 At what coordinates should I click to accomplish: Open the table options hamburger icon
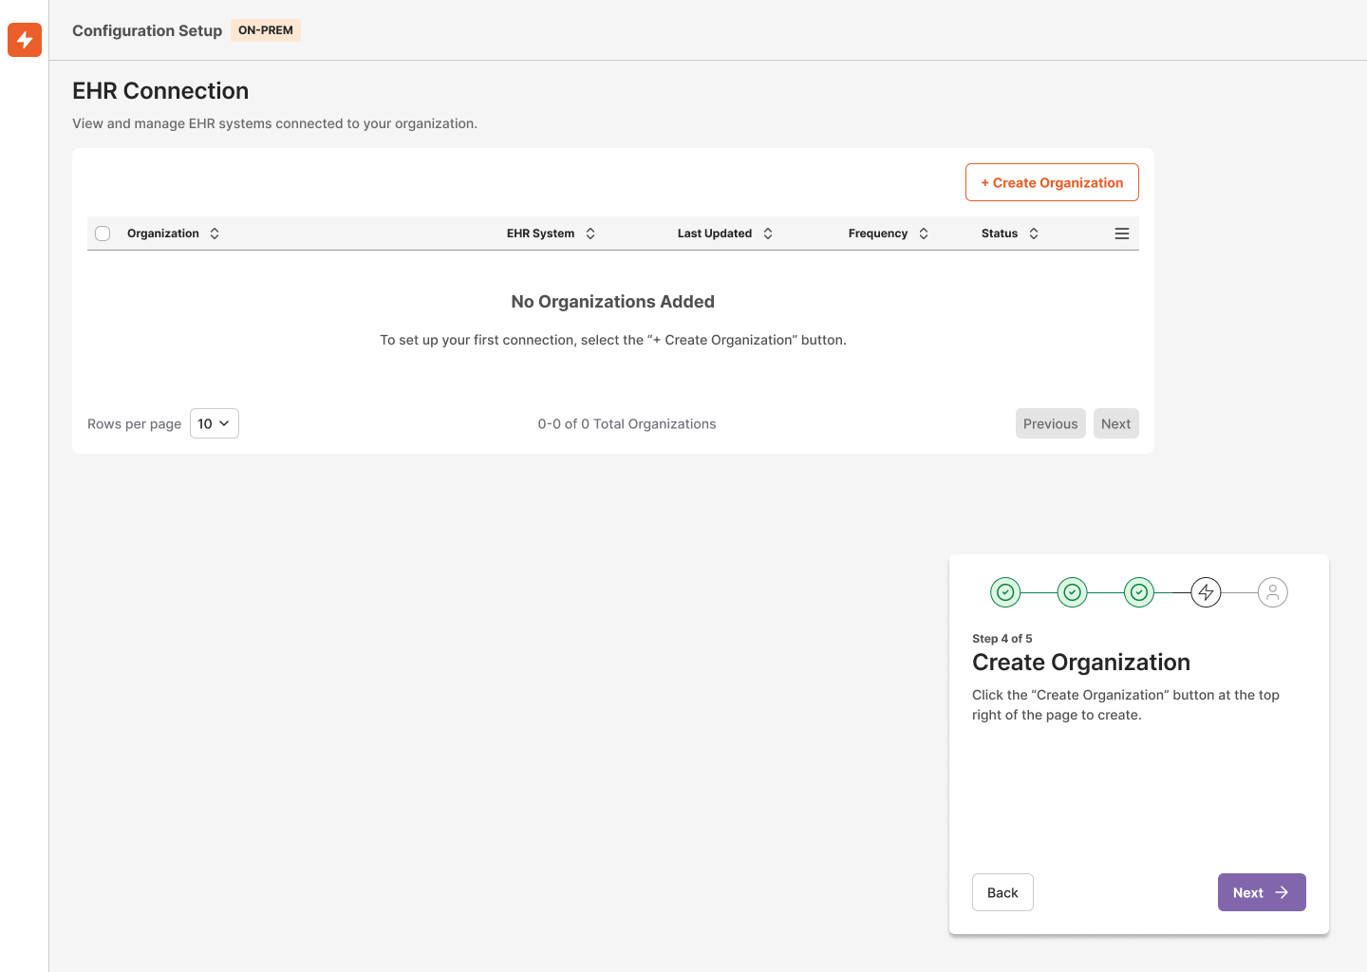(1121, 233)
